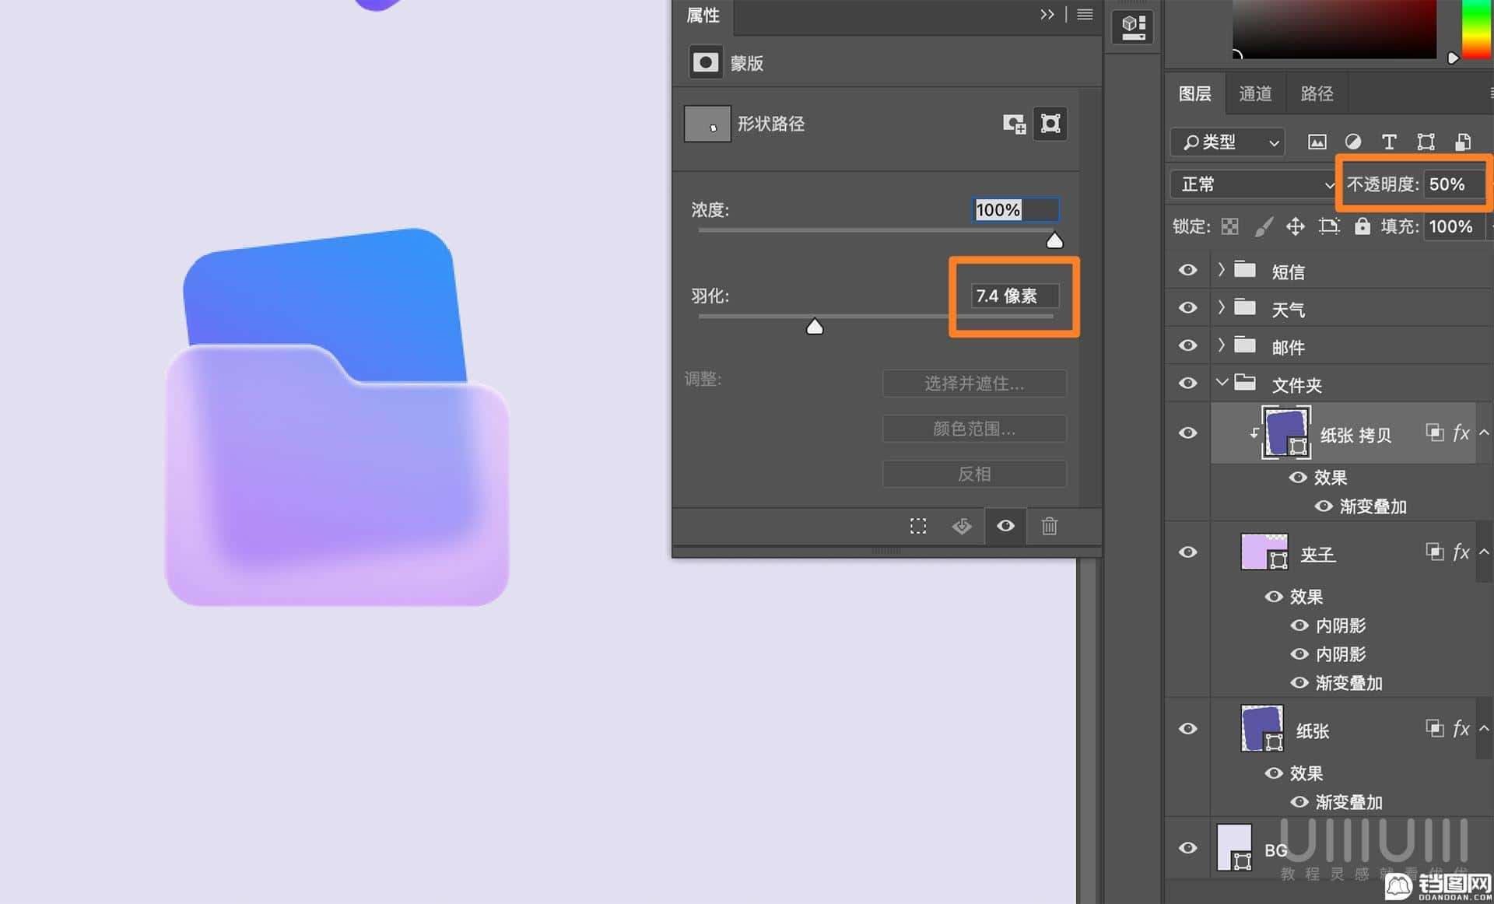Filter layers by shape icon
The width and height of the screenshot is (1494, 904).
[x=1426, y=142]
